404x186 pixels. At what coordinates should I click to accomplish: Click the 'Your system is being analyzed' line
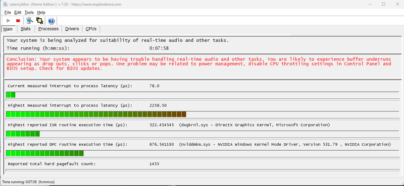(x=118, y=40)
